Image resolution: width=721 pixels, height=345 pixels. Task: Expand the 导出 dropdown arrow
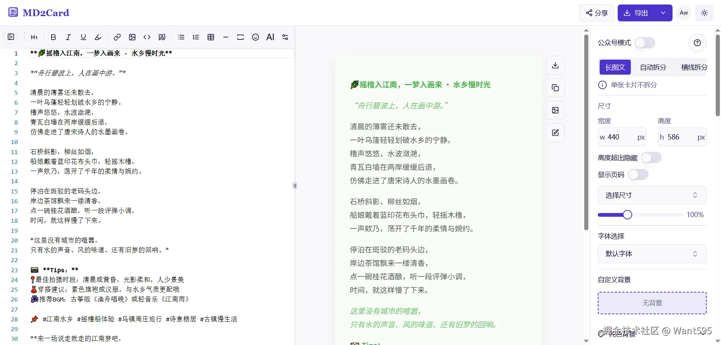click(x=663, y=13)
